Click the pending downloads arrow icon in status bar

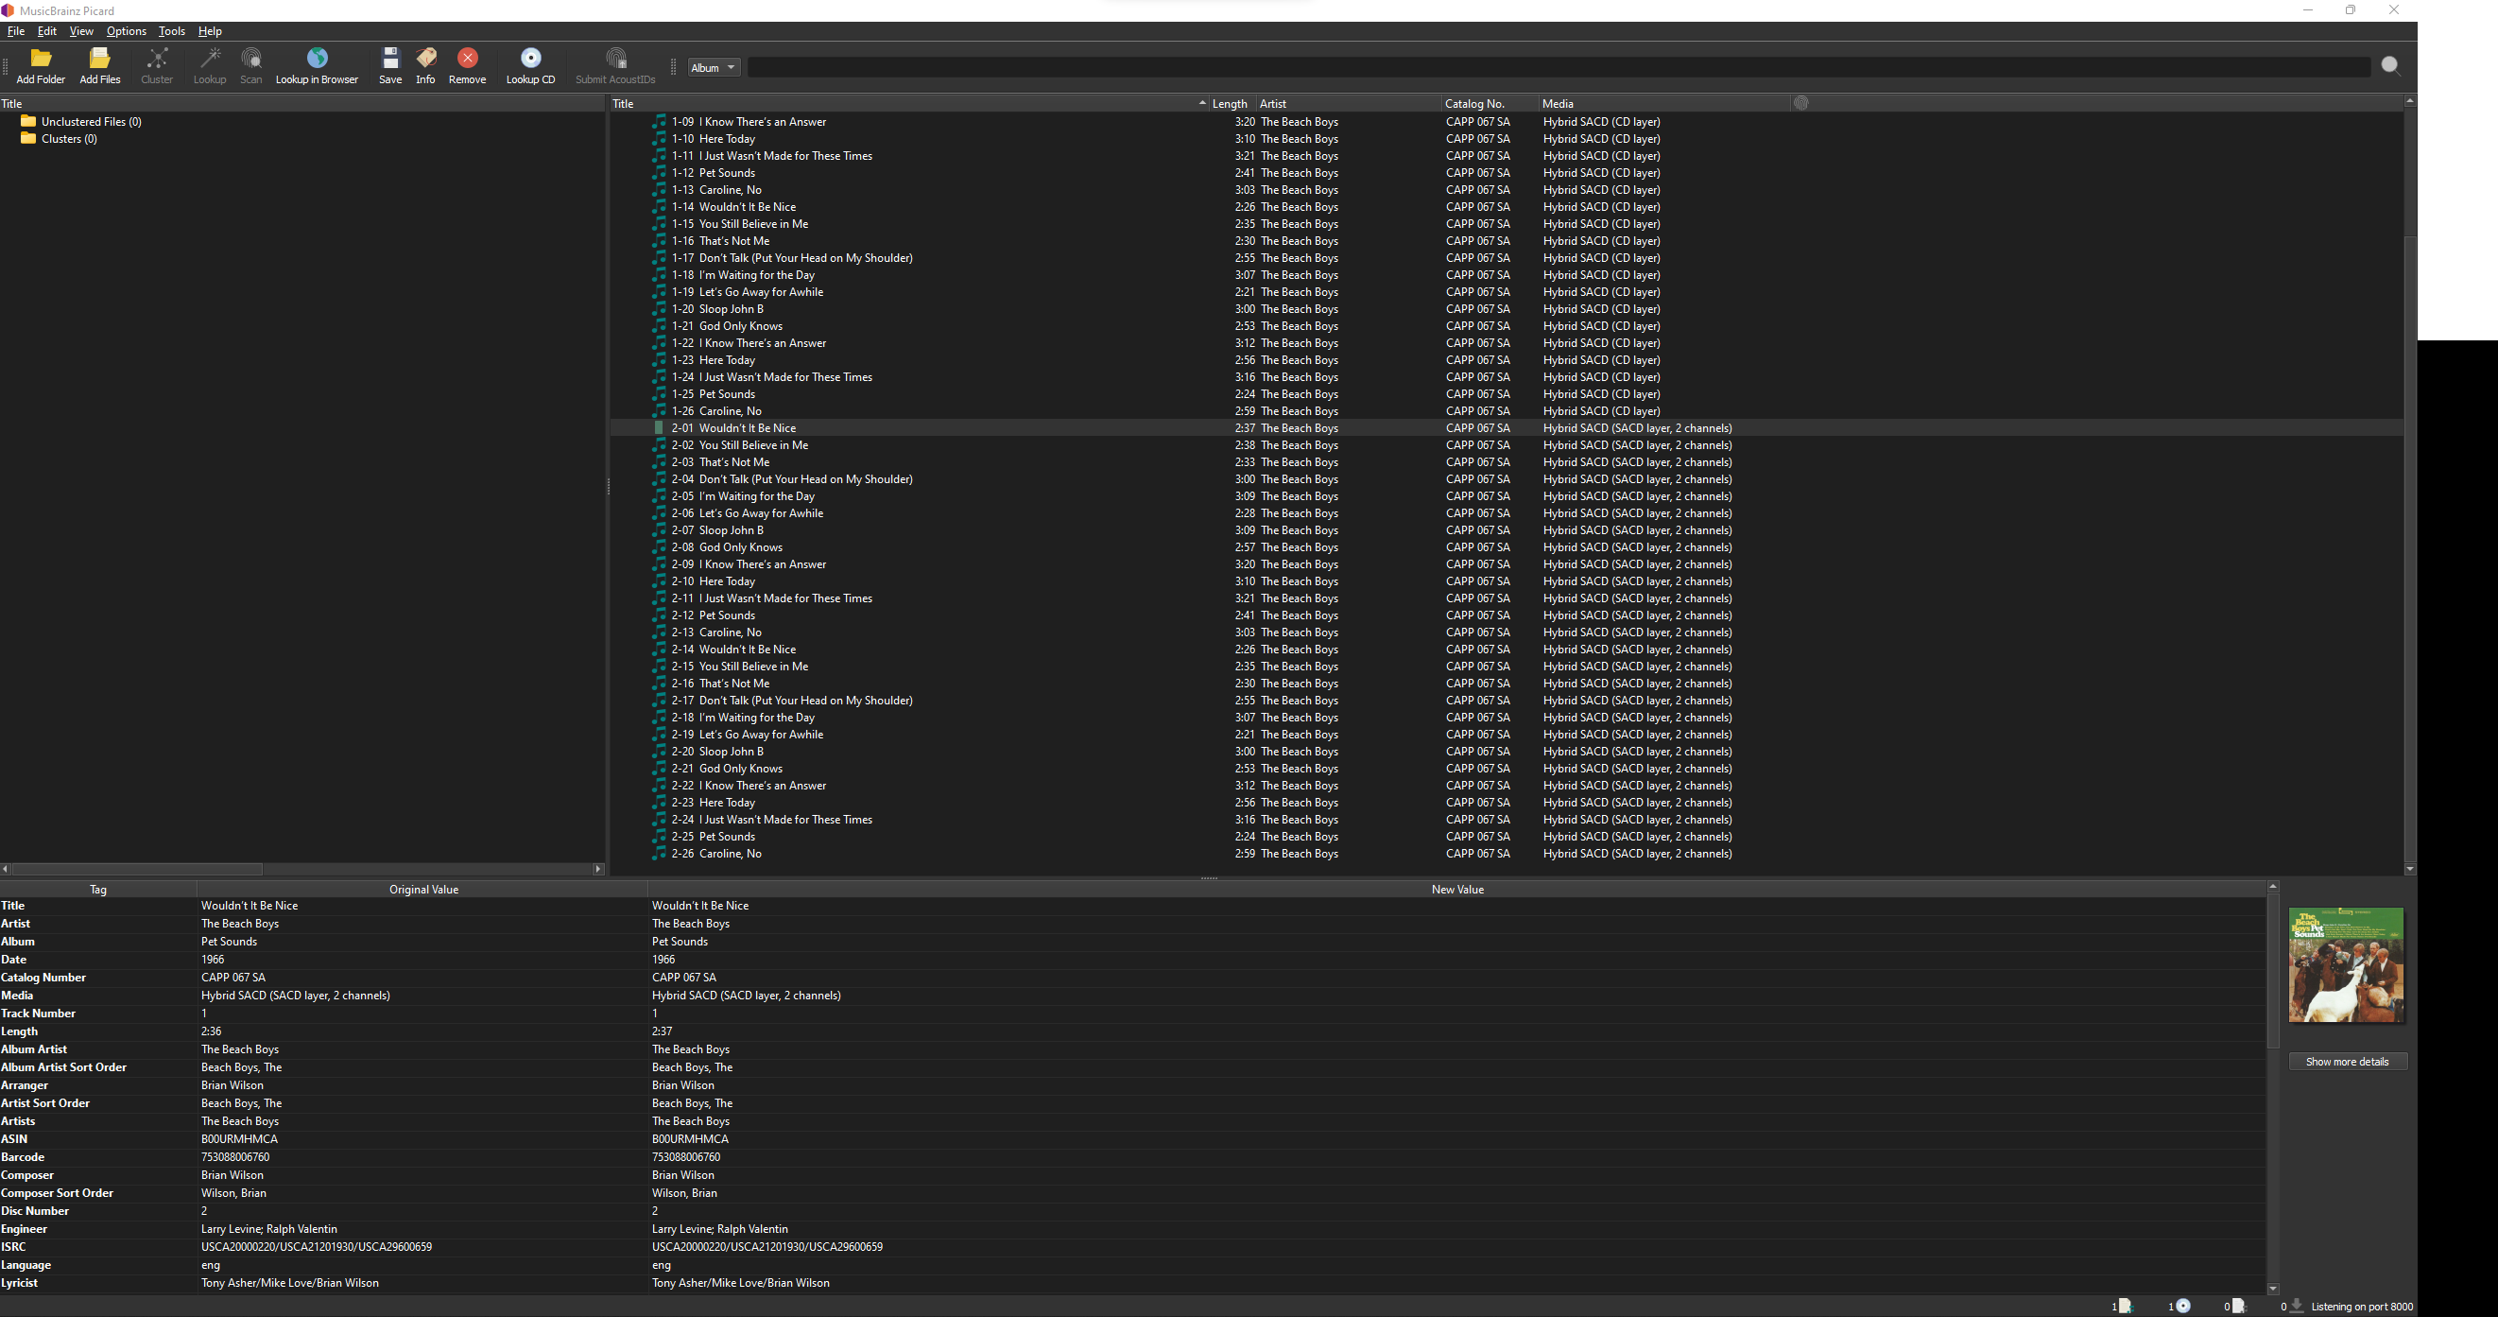pos(2296,1306)
